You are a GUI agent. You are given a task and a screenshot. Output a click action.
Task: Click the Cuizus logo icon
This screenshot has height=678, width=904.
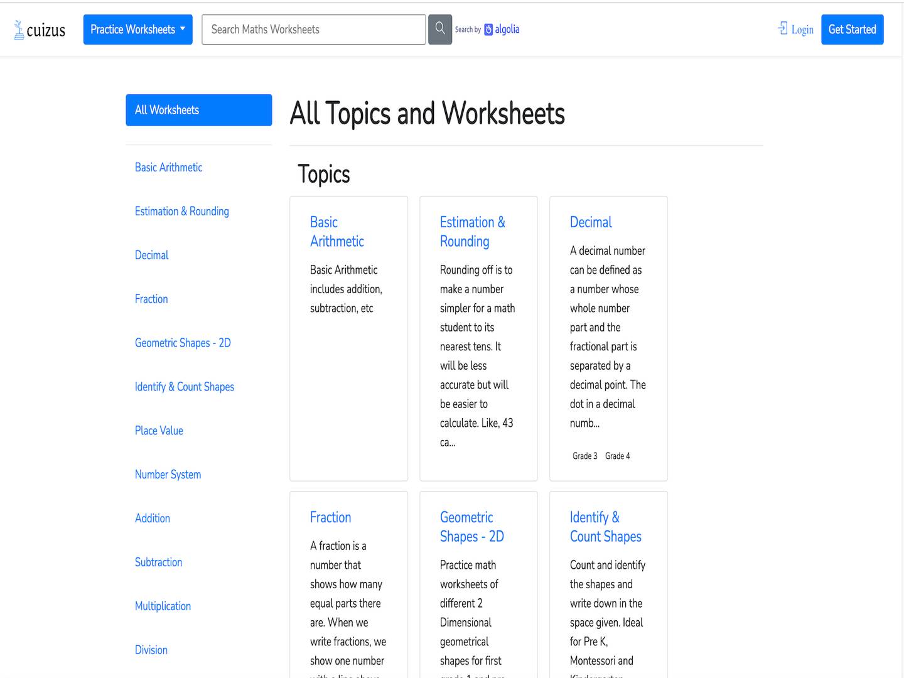tap(19, 30)
